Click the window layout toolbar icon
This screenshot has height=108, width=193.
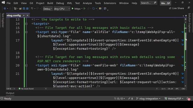click(105, 9)
